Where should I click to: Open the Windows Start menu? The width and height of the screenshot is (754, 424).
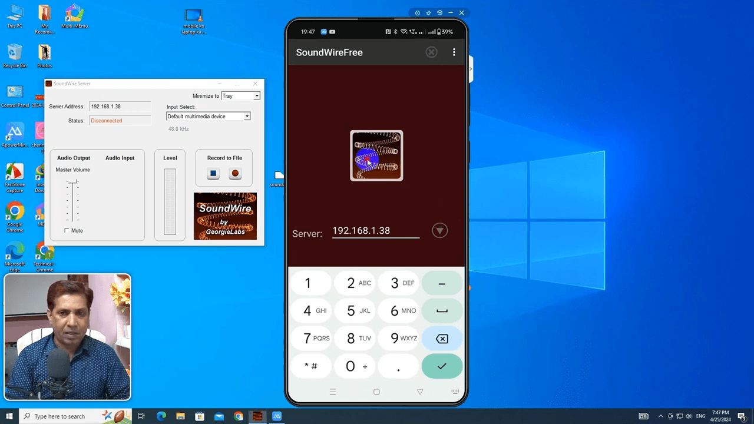pos(9,416)
